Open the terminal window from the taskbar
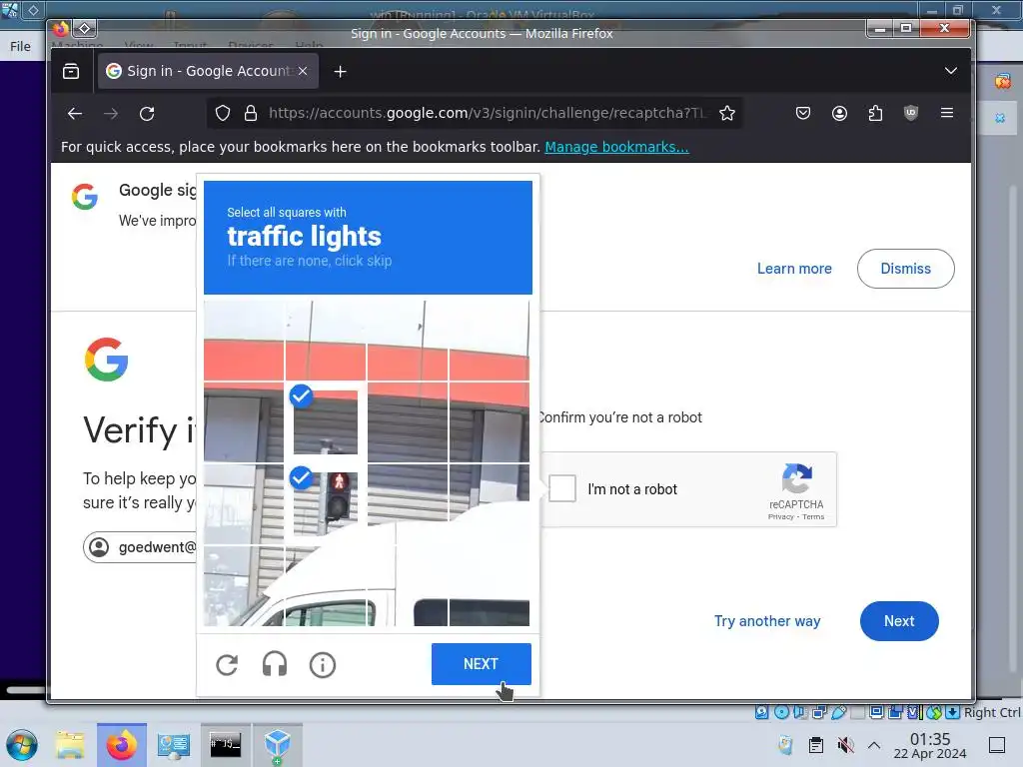The image size is (1023, 767). (x=225, y=745)
